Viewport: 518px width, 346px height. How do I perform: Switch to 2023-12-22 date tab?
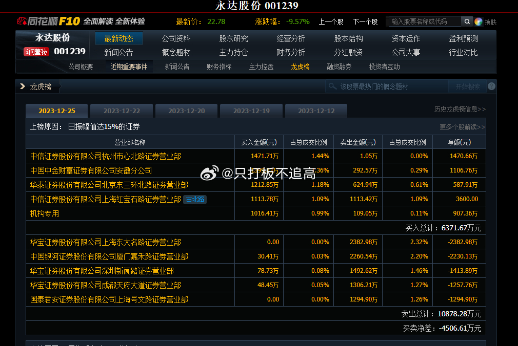pyautogui.click(x=122, y=111)
